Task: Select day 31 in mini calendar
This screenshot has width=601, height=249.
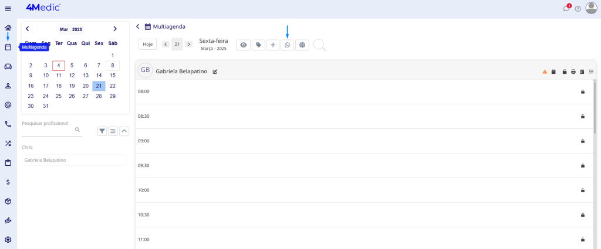Action: click(x=46, y=106)
